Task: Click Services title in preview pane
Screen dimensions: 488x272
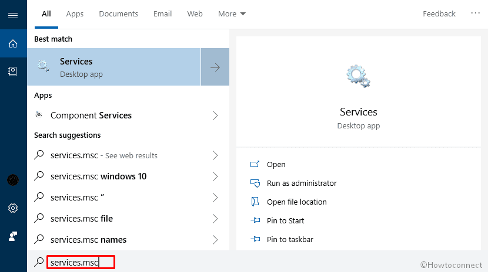Action: coord(359,111)
